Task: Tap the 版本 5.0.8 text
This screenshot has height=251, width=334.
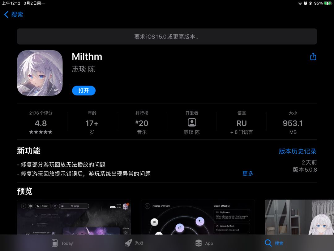Action: pos(305,170)
